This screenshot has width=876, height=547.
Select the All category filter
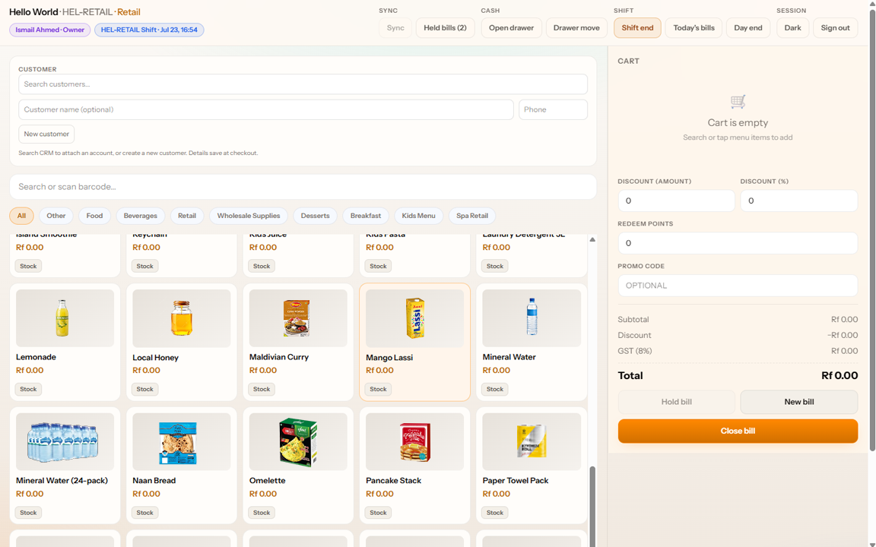click(x=21, y=216)
